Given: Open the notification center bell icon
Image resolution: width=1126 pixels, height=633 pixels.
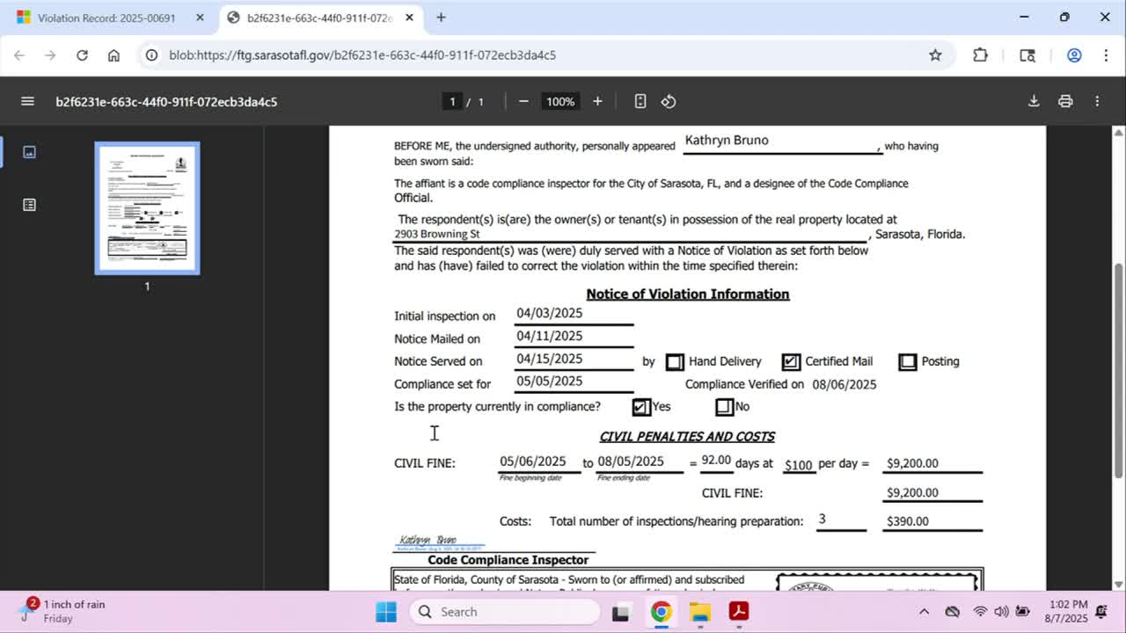Looking at the screenshot, I should [x=1102, y=612].
